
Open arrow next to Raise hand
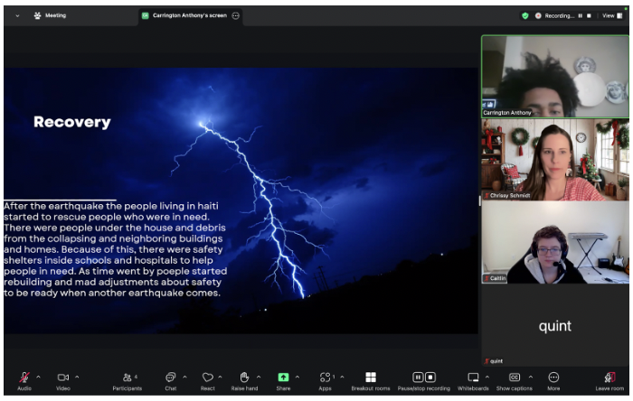point(259,378)
